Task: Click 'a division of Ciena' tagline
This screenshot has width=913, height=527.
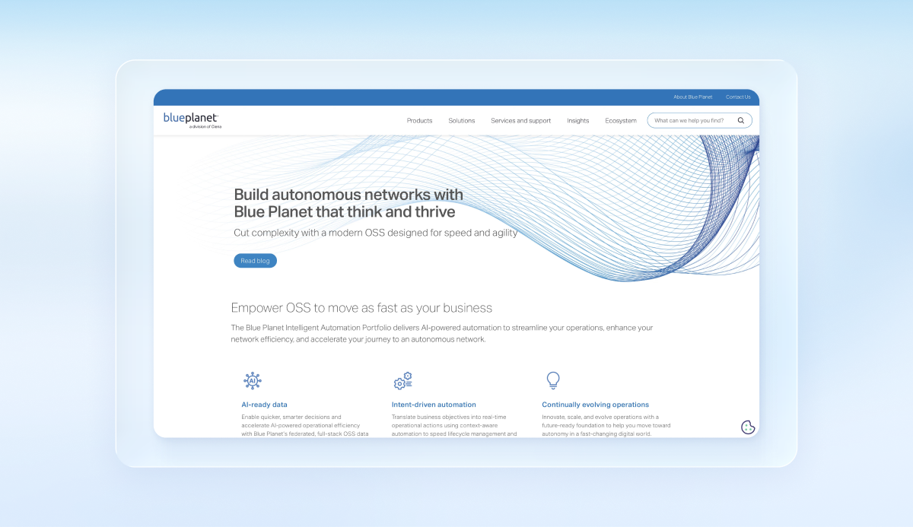Action: [x=205, y=127]
